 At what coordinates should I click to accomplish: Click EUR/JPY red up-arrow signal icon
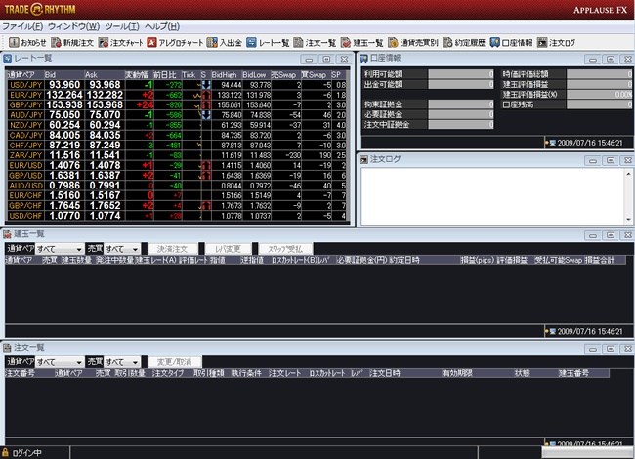point(206,95)
